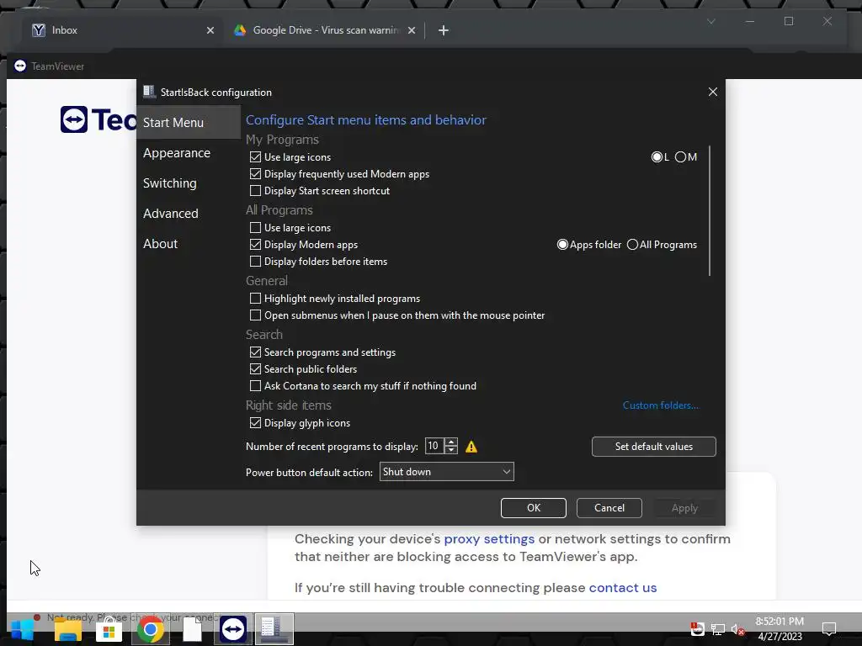Open the network status tray icon

click(717, 629)
